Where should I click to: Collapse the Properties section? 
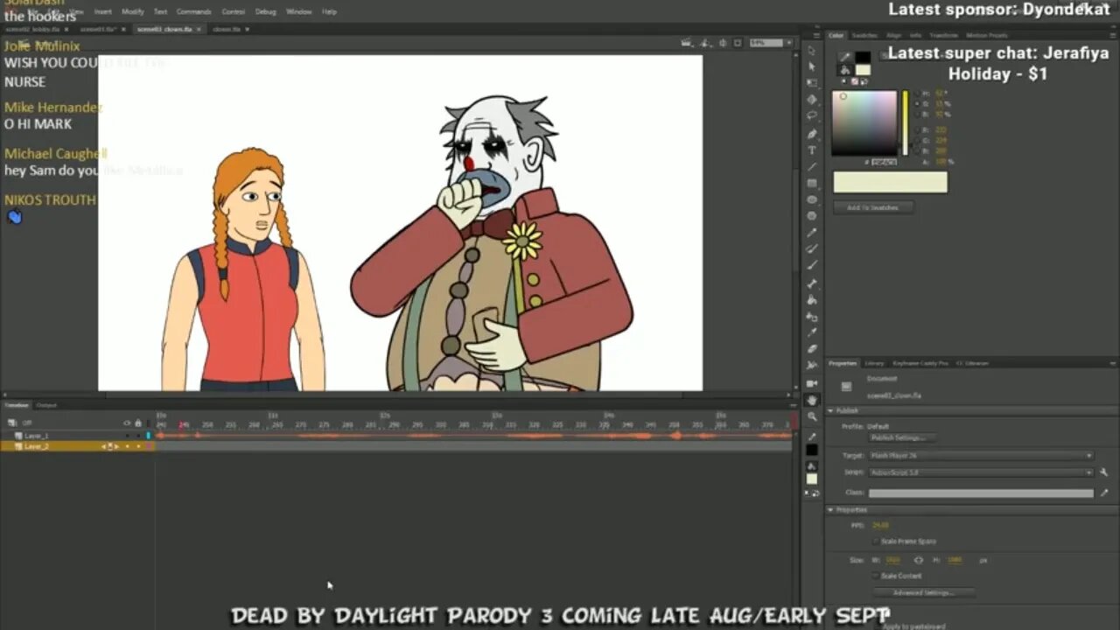(831, 509)
